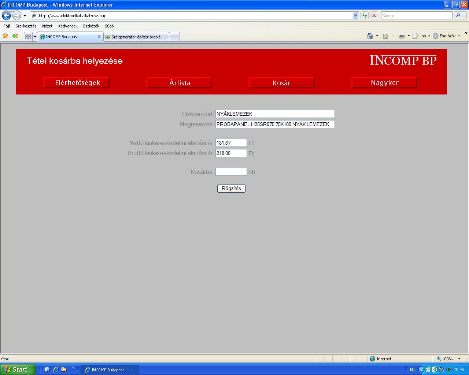Click the Internet zone status indicator
The image size is (469, 375).
point(380,359)
